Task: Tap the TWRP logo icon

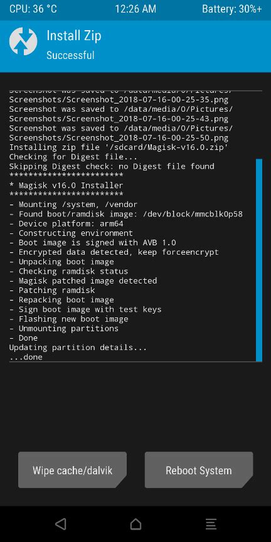Action: [23, 41]
